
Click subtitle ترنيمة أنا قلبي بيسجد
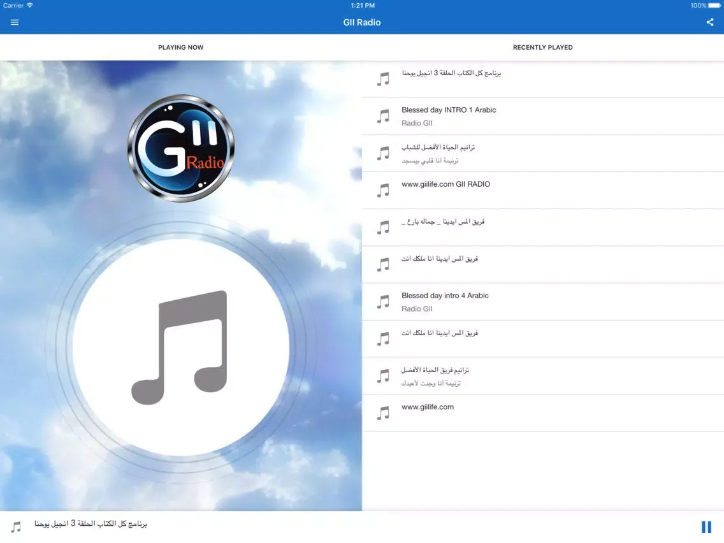tap(430, 161)
